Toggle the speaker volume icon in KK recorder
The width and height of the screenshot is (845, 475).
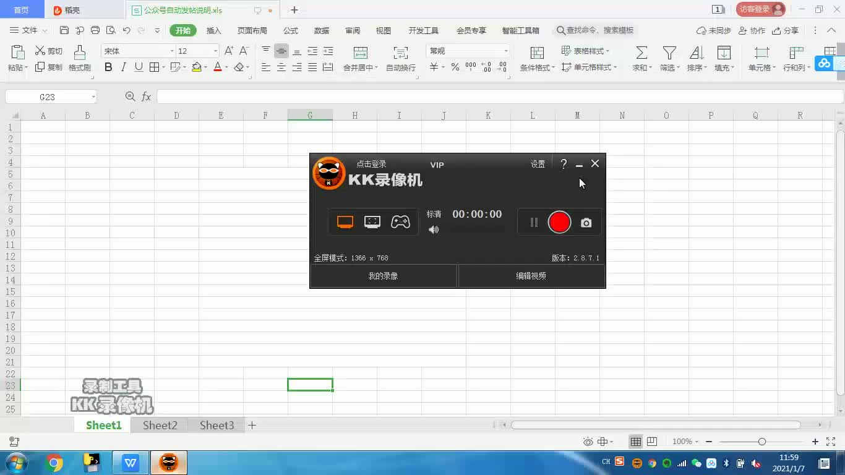[x=434, y=230]
